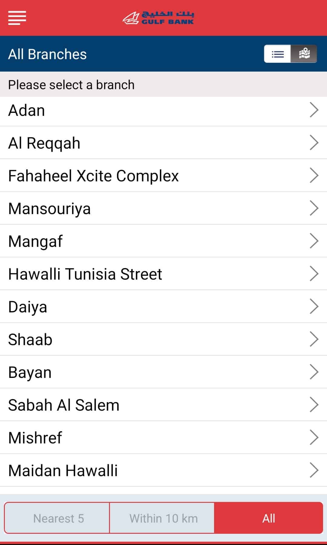Viewport: 327px width, 545px height.
Task: Tap Maidan Hawalli arrow icon
Action: pos(314,470)
